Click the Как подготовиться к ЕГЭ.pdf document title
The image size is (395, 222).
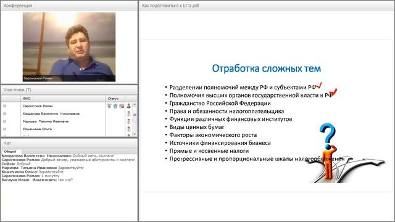(x=170, y=6)
